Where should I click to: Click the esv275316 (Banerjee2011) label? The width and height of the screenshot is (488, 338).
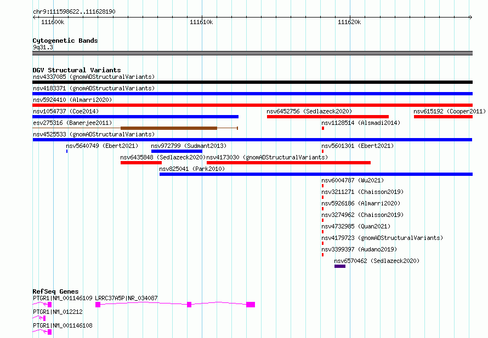pyautogui.click(x=72, y=123)
